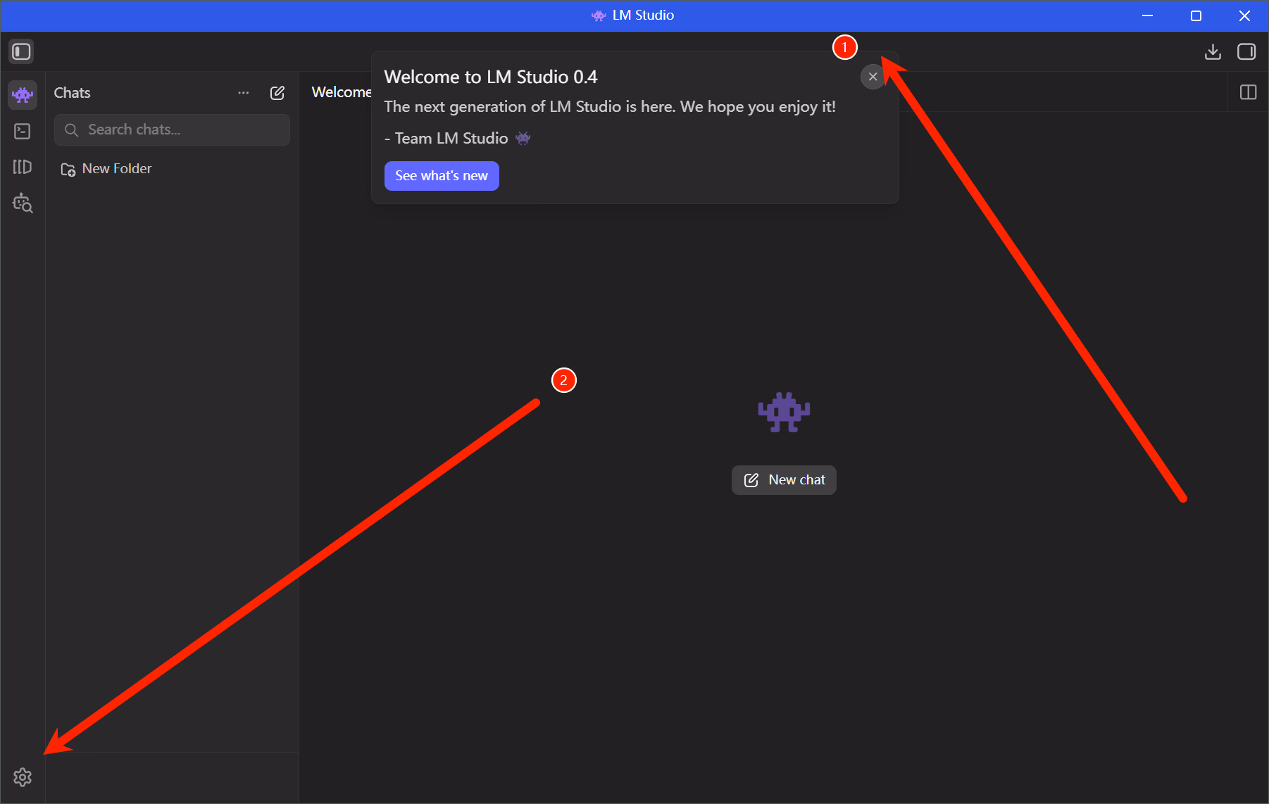Image resolution: width=1269 pixels, height=804 pixels.
Task: Start a New chat from center button
Action: coord(784,480)
